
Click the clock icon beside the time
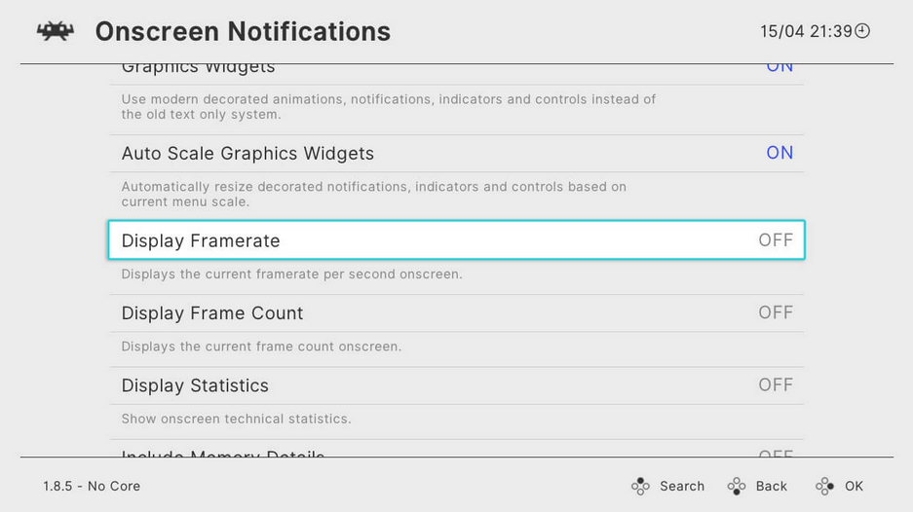(x=862, y=31)
